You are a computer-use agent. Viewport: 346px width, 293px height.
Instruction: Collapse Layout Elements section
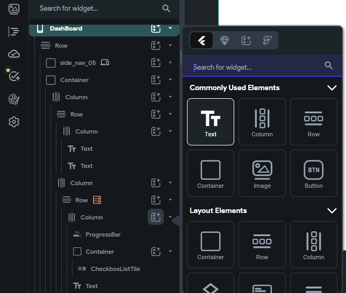click(x=332, y=210)
